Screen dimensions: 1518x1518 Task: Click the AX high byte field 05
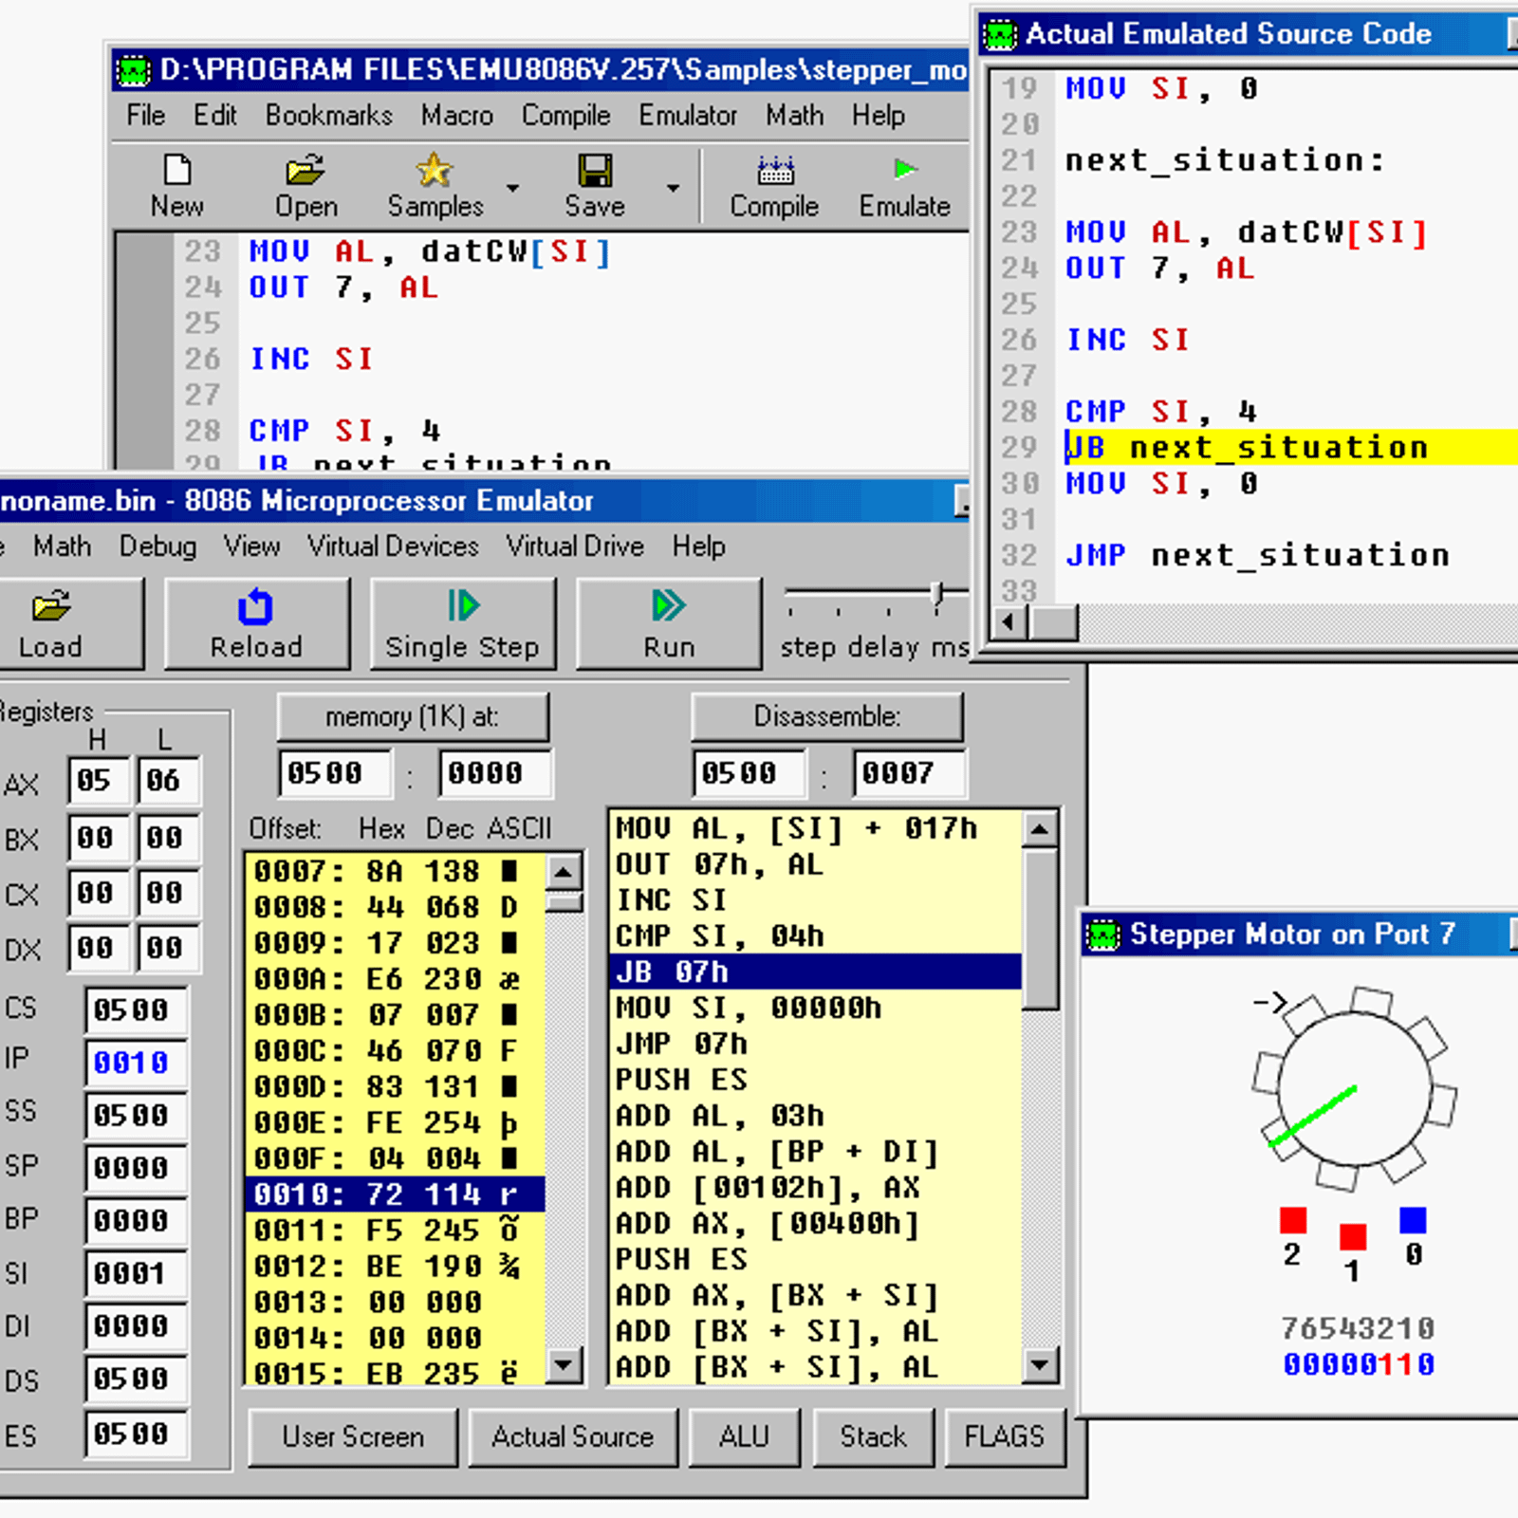[98, 782]
